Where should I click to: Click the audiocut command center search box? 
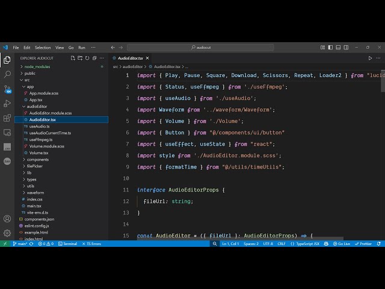200,48
